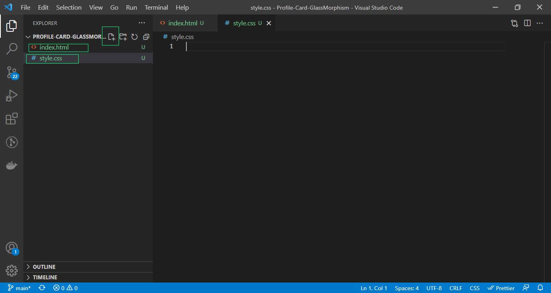Screen dimensions: 551x293
Task: Click the main* branch in status bar
Action: pos(19,288)
